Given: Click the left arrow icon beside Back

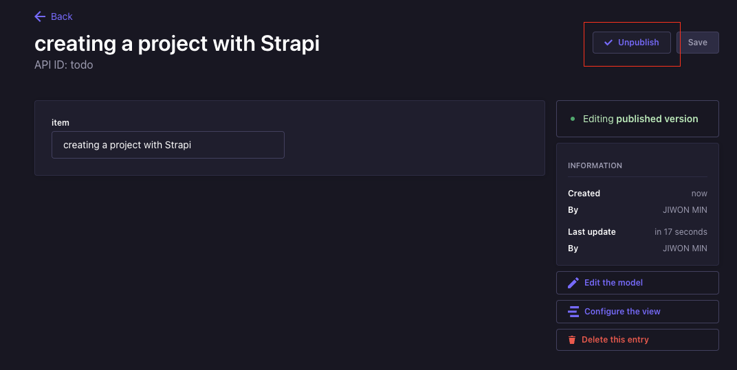Looking at the screenshot, I should (40, 16).
